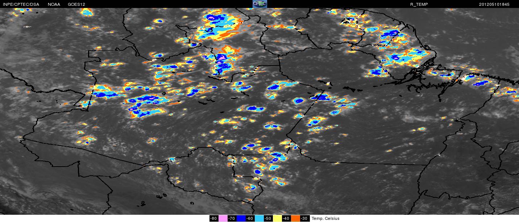Click the INPE/CPTEC/DSA header label
The height and width of the screenshot is (222, 519).
click(21, 4)
